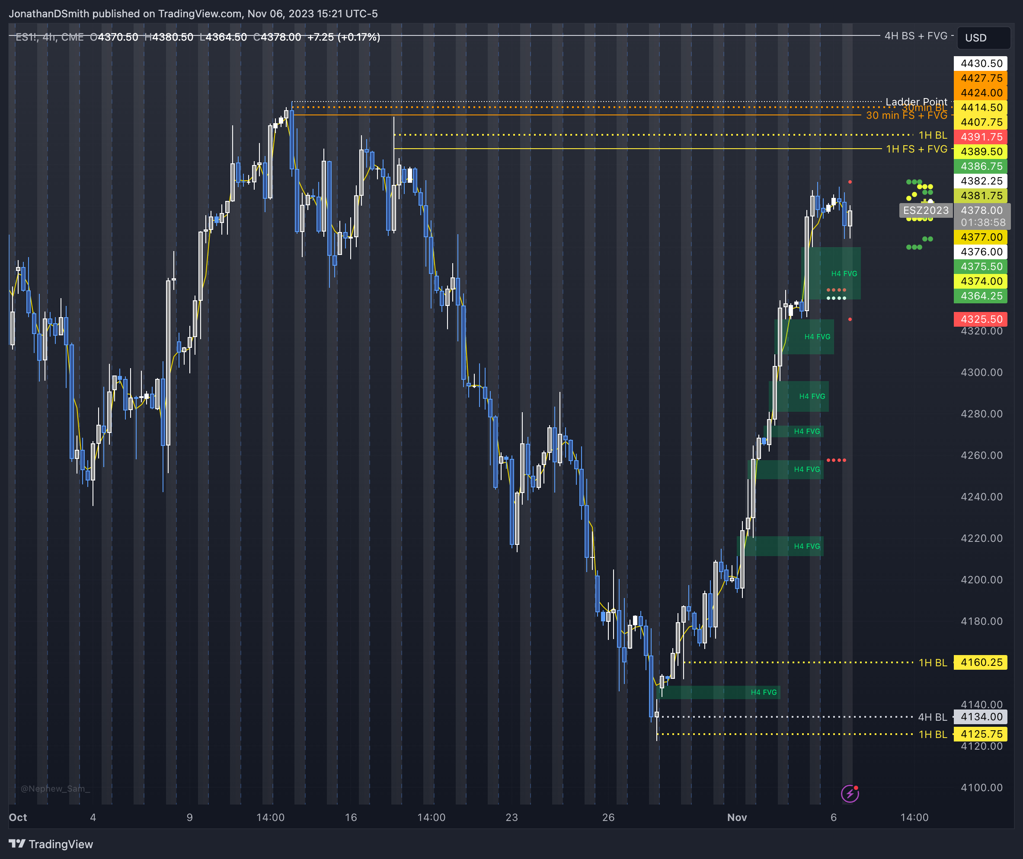Click the Oct label on time axis

(18, 818)
